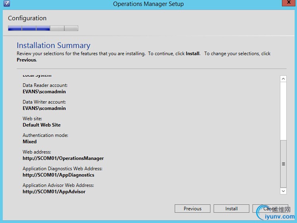297x223 pixels.
Task: Click the Installation Summary heading
Action: (54, 45)
